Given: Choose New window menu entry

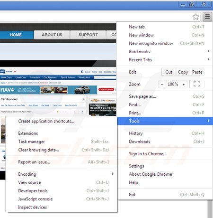Looking at the screenshot, I should [165, 35].
